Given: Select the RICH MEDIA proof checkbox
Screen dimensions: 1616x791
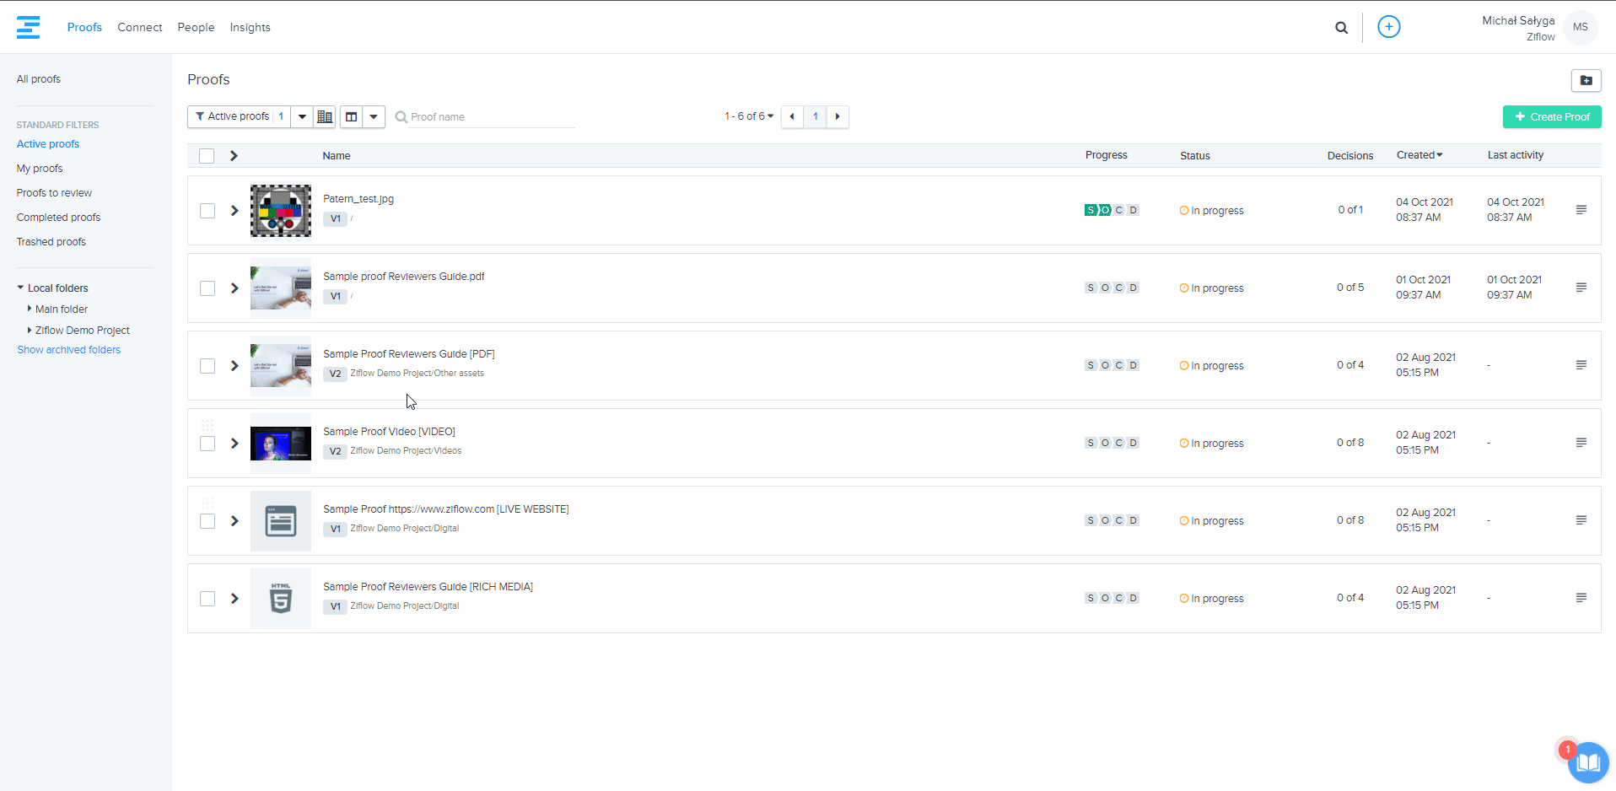Looking at the screenshot, I should 207,599.
